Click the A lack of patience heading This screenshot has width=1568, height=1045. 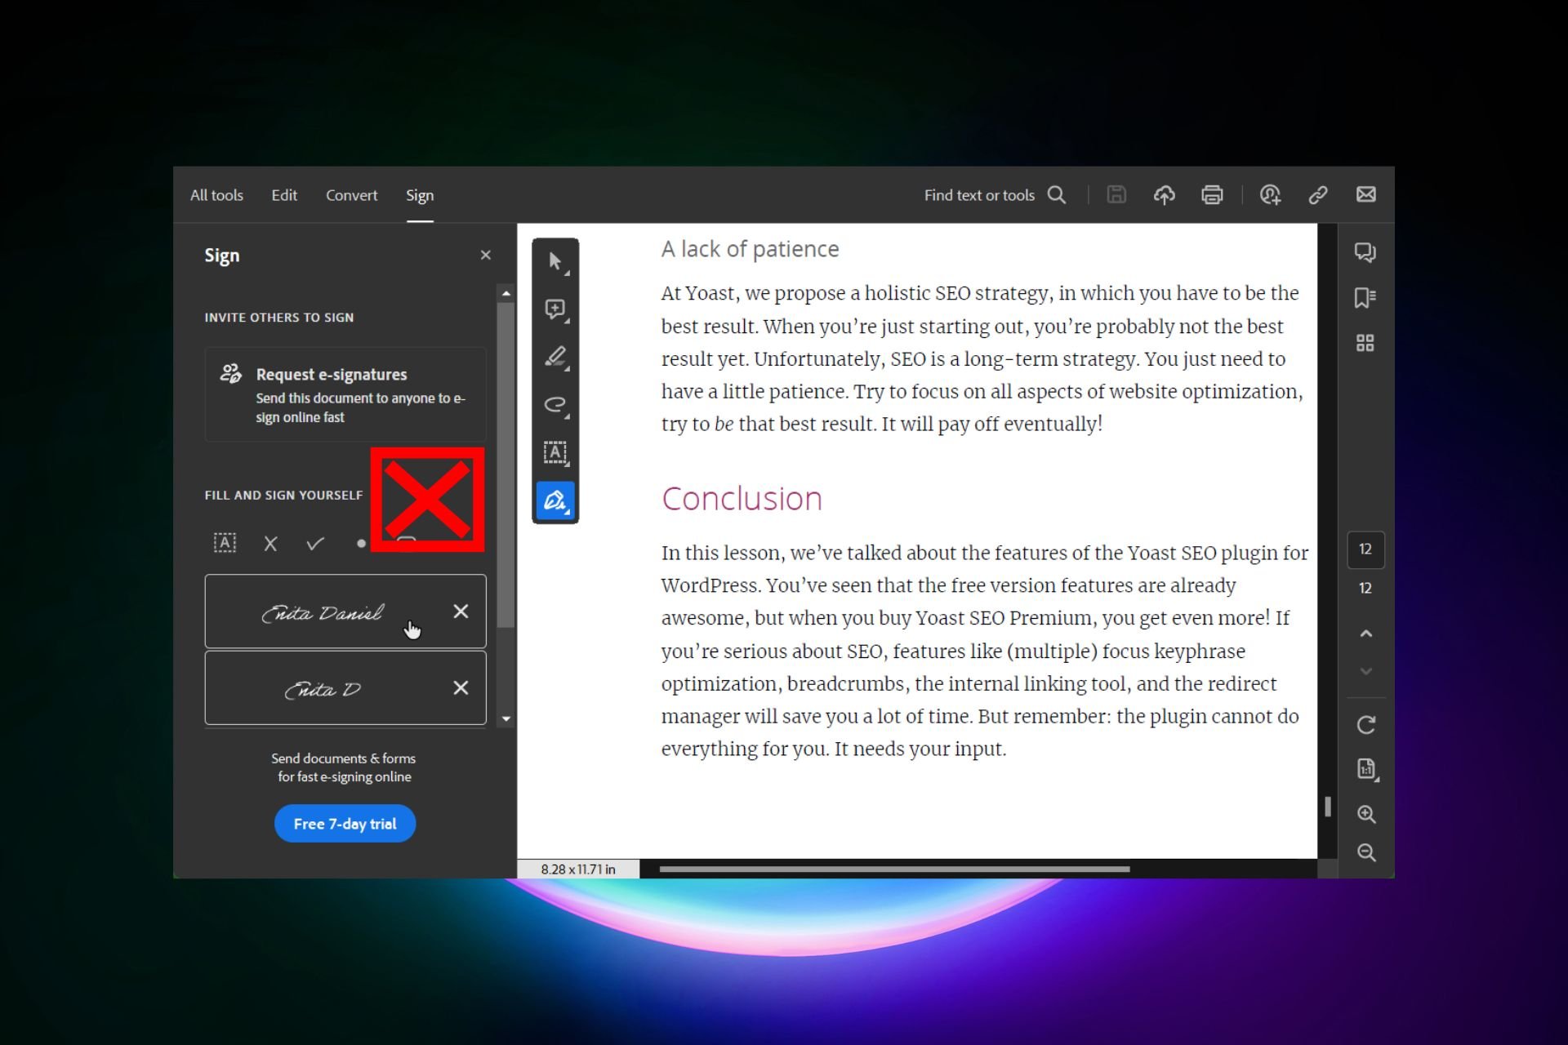point(750,249)
